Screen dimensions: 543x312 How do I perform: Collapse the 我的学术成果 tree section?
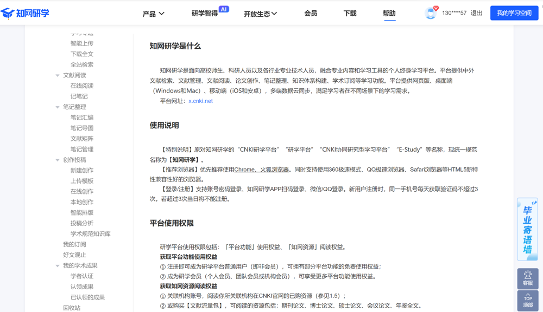(x=58, y=266)
